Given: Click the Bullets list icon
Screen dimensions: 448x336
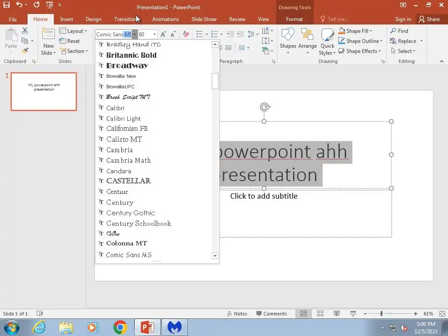Looking at the screenshot, I should (199, 34).
